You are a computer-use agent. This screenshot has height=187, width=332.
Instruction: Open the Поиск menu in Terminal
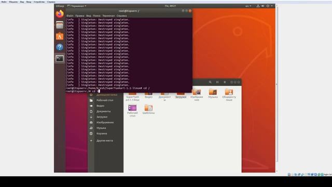coord(96,16)
